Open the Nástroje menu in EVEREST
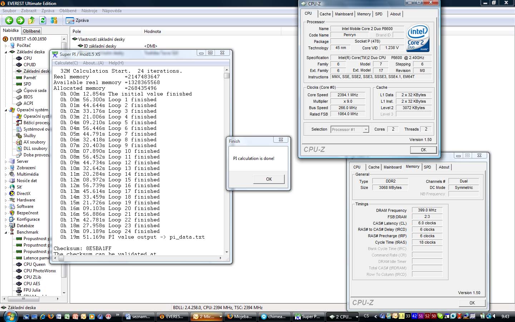This screenshot has height=322, width=515. pyautogui.click(x=89, y=11)
